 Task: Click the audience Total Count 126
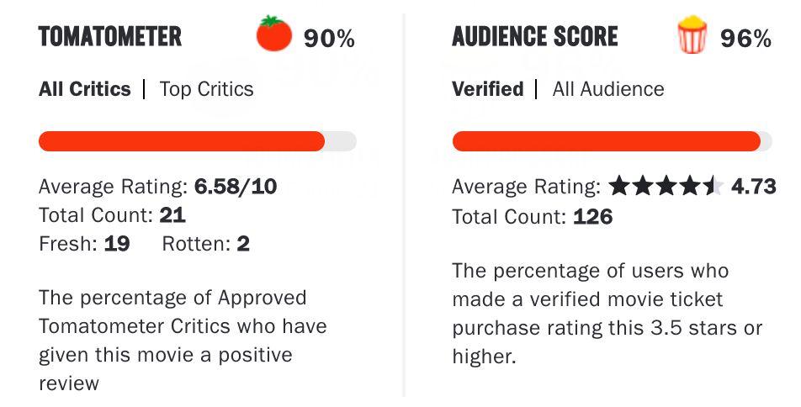tap(593, 217)
